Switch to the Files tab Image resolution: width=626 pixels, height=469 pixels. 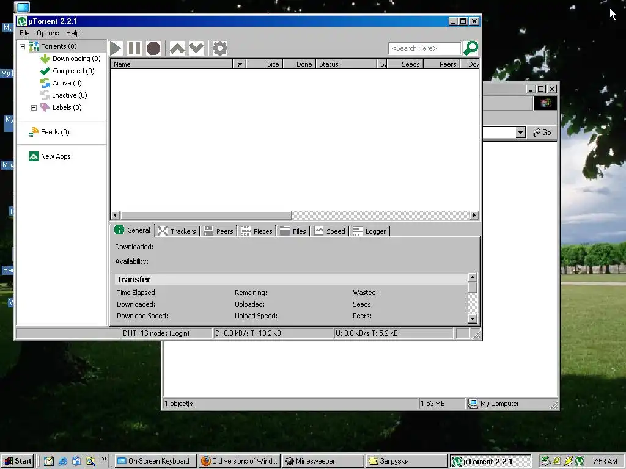pos(293,231)
